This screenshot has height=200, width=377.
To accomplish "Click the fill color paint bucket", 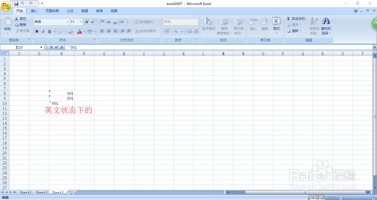I will pyautogui.click(x=70, y=32).
